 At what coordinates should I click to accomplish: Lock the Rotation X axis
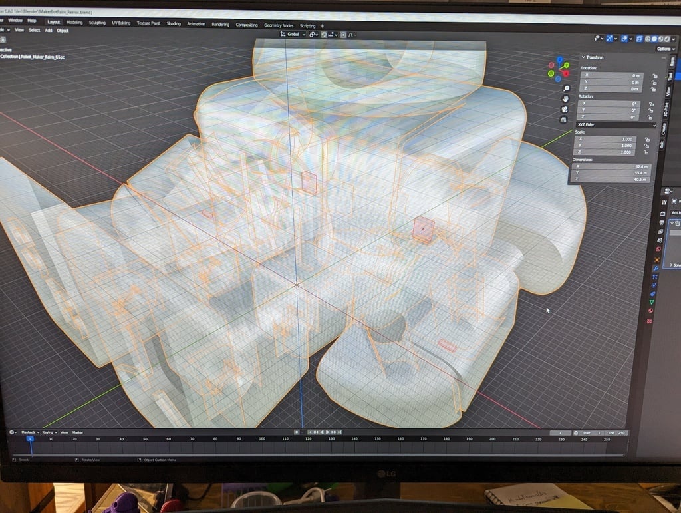(x=651, y=104)
